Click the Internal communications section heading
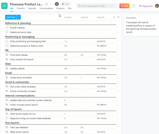Screen dimensions: 159x134 click(x=20, y=95)
